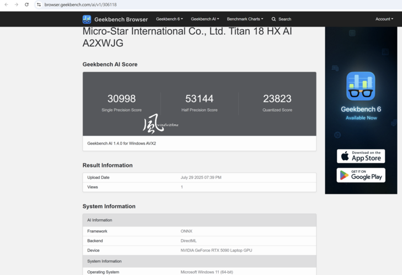Reload the page with refresh icon
Image resolution: width=402 pixels, height=275 pixels.
click(x=27, y=4)
